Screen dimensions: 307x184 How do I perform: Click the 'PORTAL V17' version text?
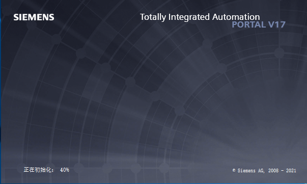(259, 24)
